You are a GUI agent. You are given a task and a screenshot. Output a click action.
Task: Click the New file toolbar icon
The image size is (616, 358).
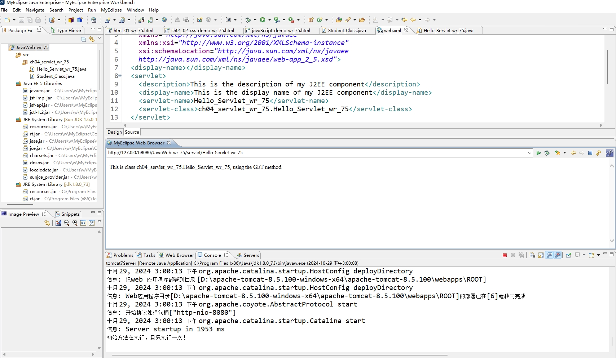[x=7, y=20]
